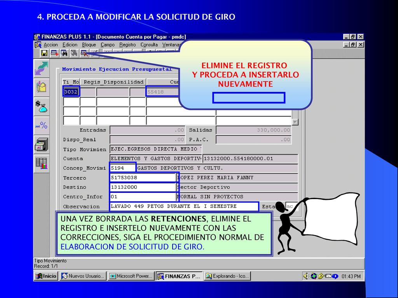Viewport: 398px width, 298px height.
Task: Switch to Nuevos Usuario taskbar window
Action: point(83,276)
